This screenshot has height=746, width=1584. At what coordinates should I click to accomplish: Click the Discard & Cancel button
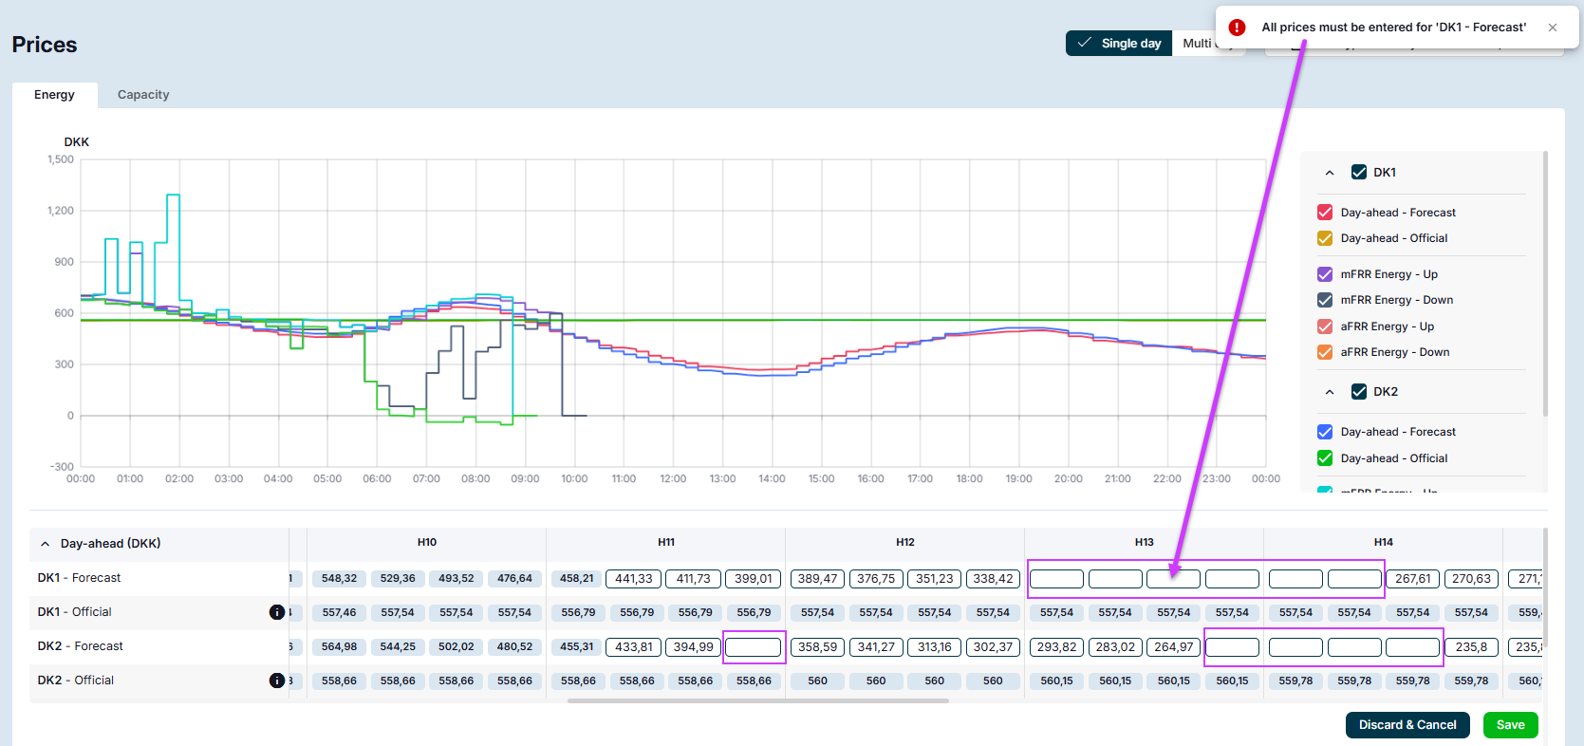pyautogui.click(x=1407, y=725)
